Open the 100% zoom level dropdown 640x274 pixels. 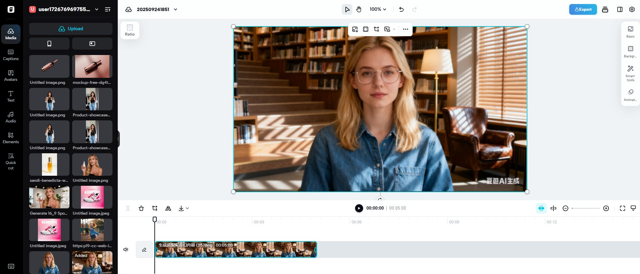coord(378,9)
